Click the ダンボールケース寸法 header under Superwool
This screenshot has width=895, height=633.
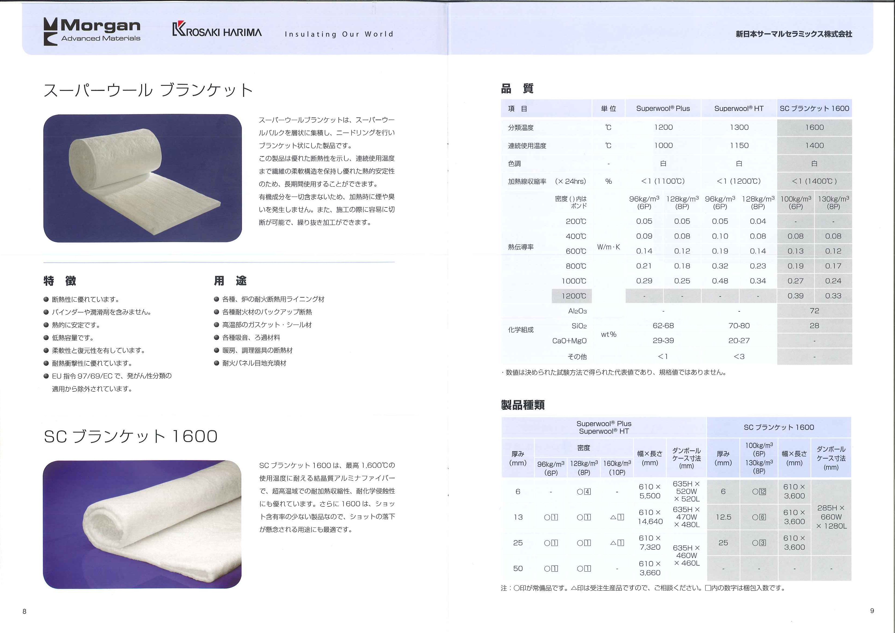(x=686, y=458)
